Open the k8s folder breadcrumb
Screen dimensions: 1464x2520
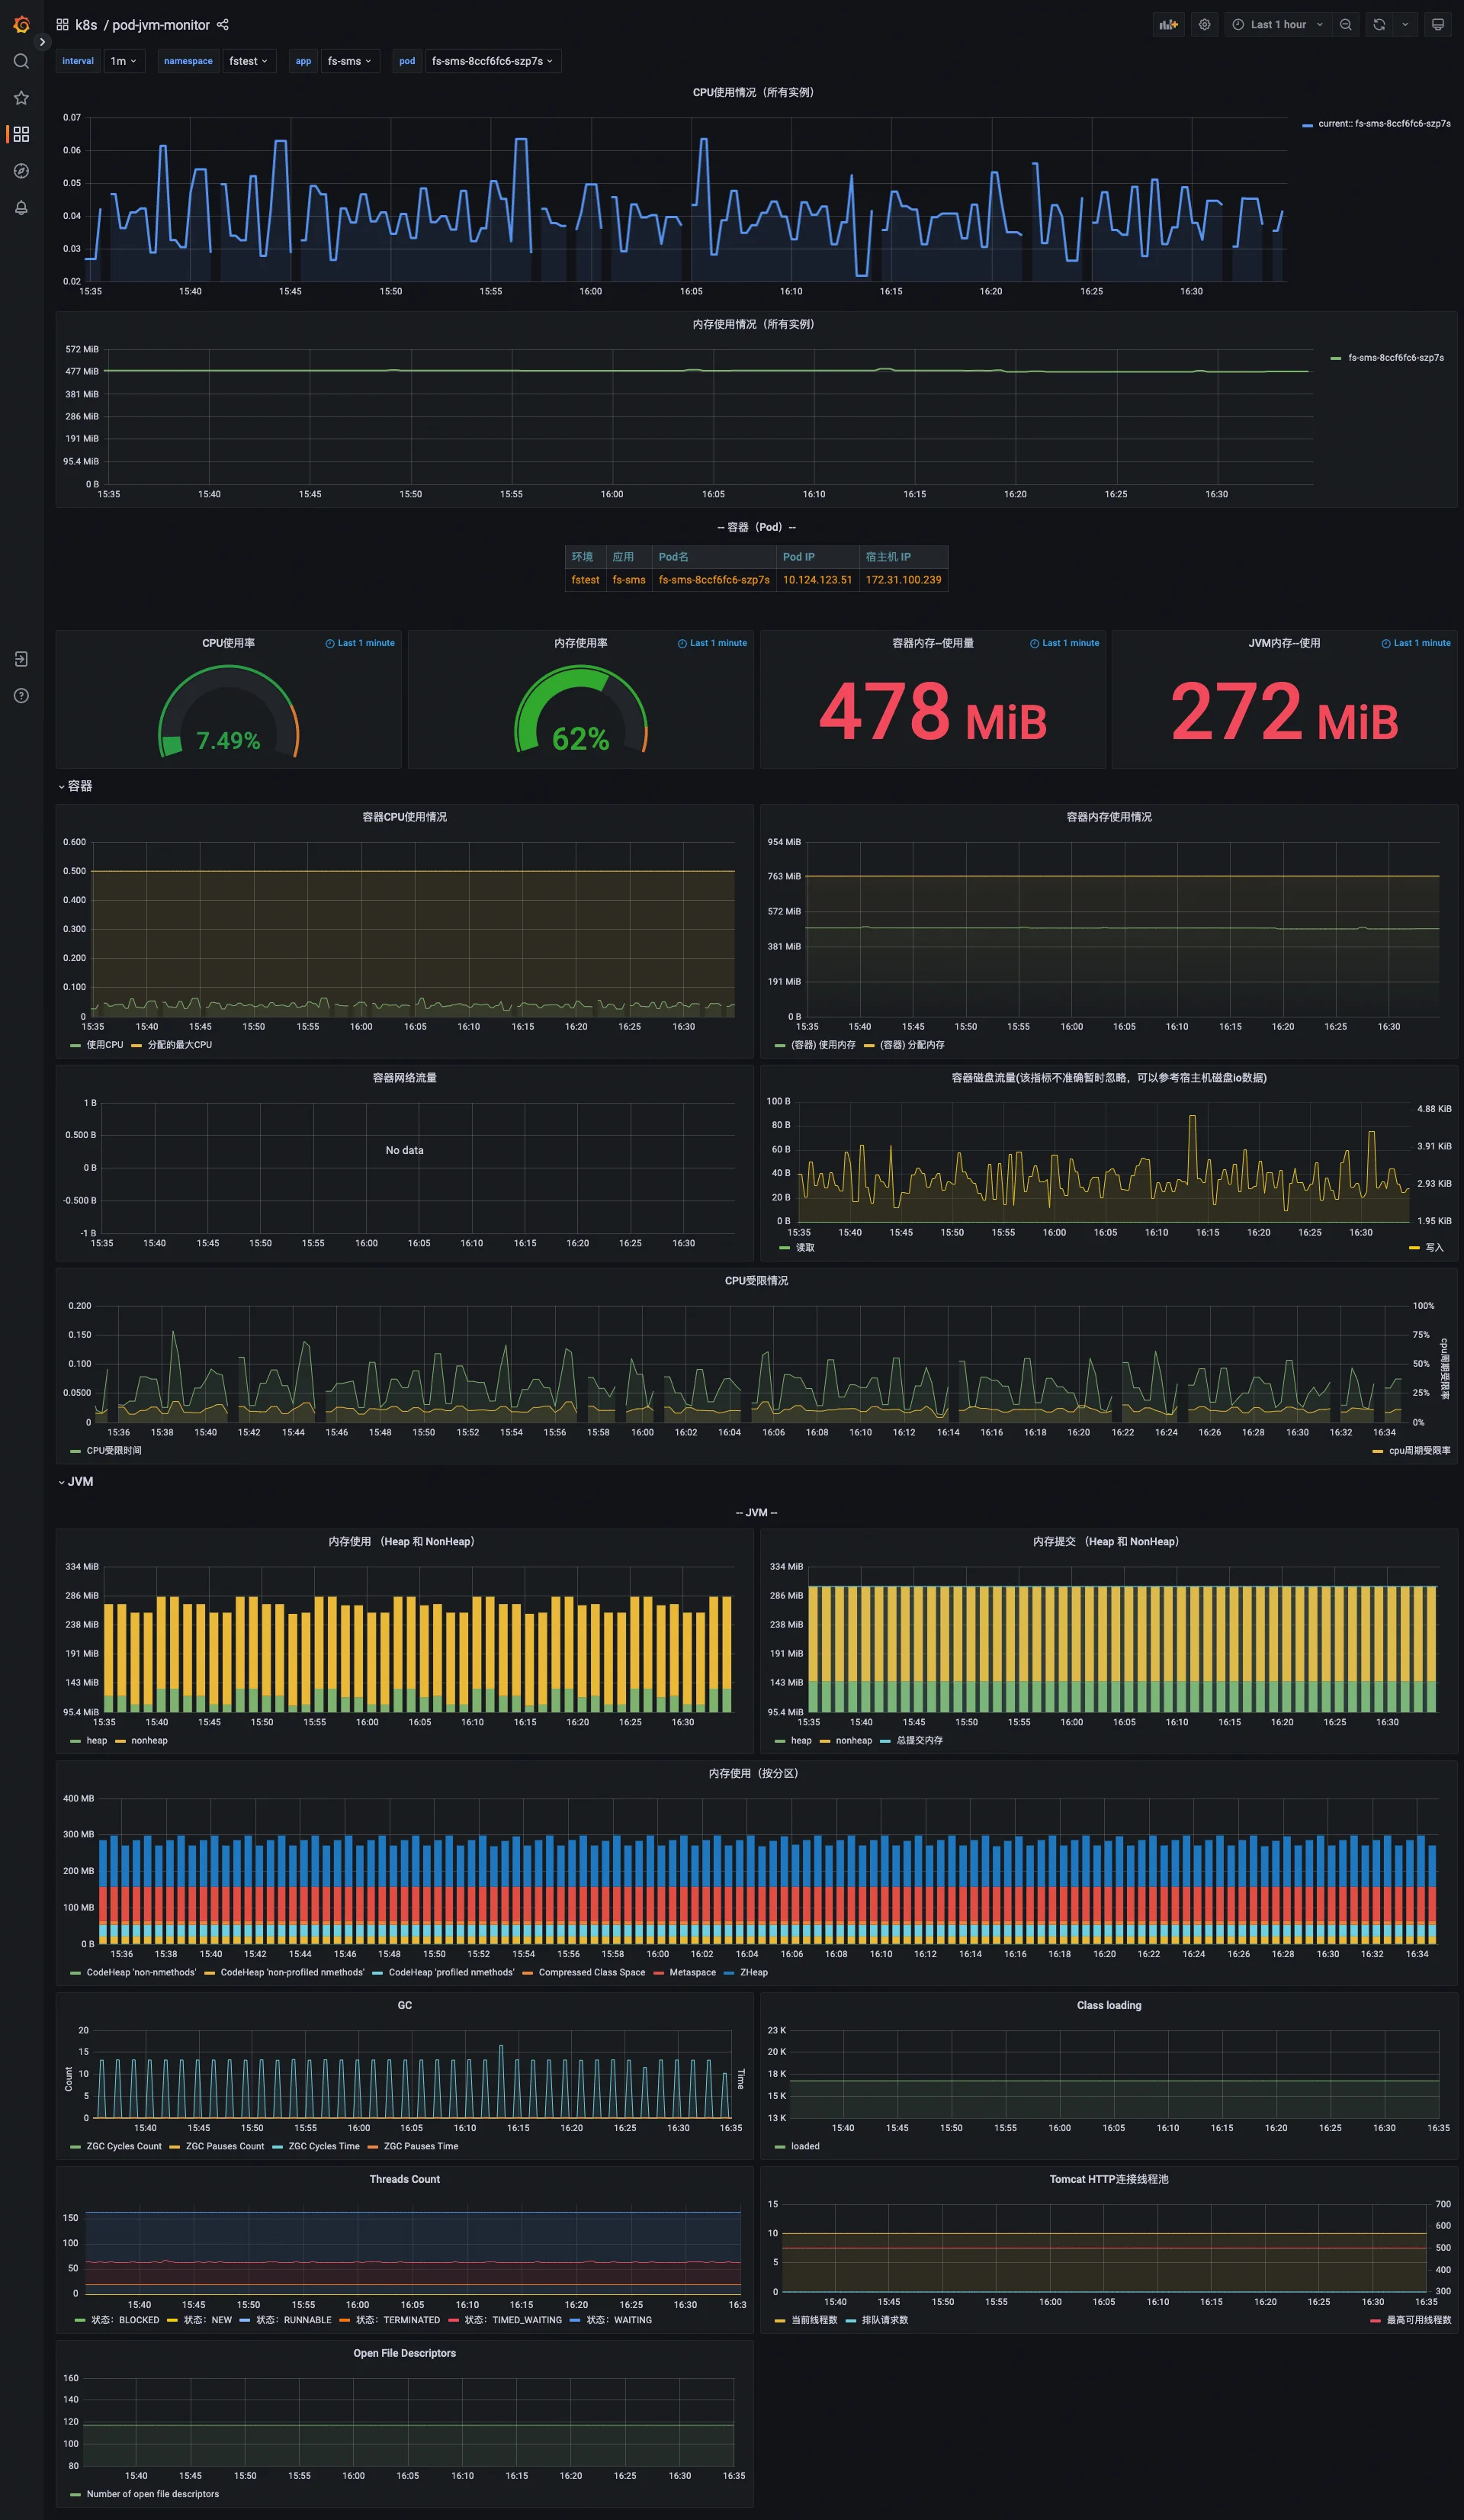pos(86,25)
